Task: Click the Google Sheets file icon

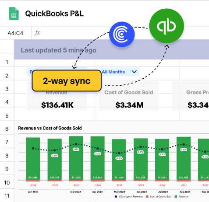Action: tap(14, 14)
